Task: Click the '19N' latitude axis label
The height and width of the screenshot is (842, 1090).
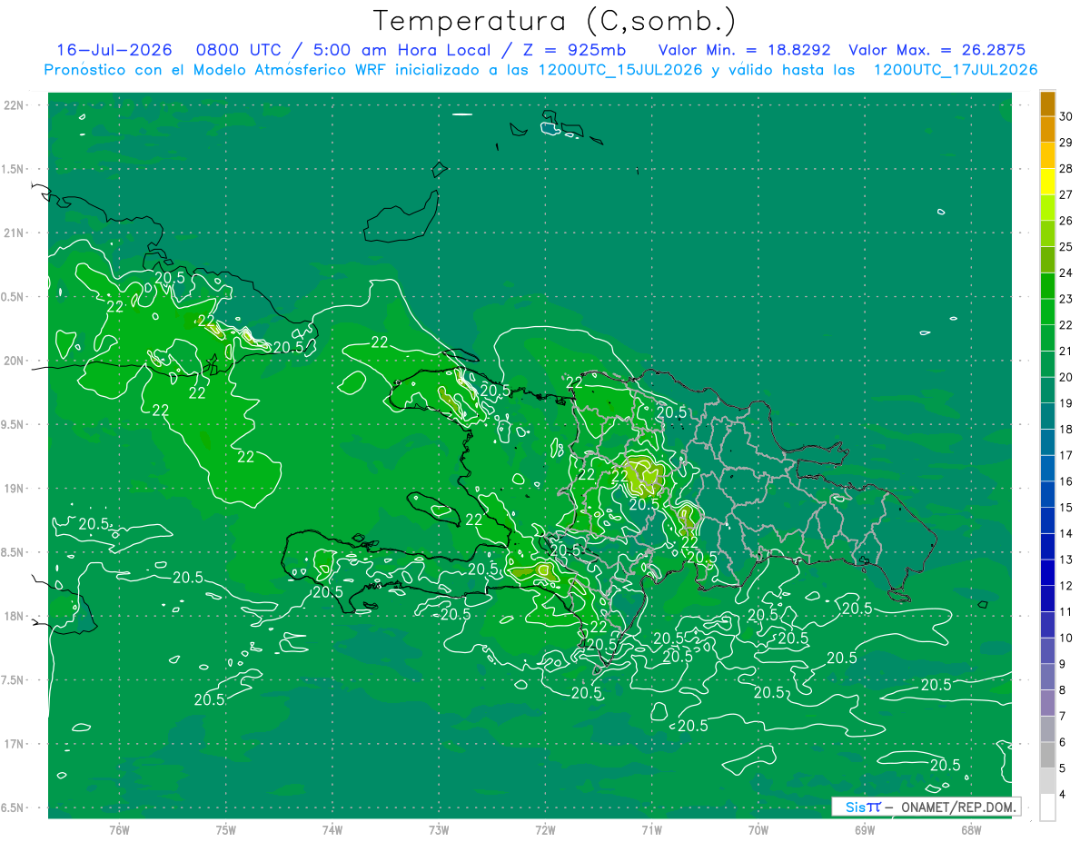Action: [15, 489]
